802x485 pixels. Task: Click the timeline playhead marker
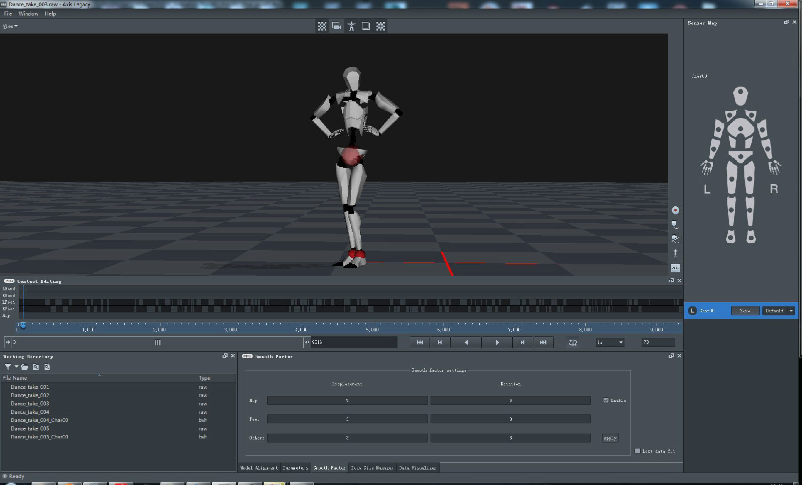point(23,325)
